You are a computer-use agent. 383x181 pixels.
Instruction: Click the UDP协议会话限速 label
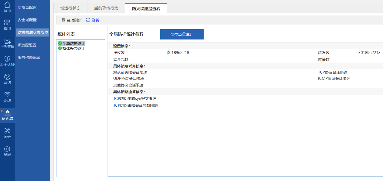129,78
